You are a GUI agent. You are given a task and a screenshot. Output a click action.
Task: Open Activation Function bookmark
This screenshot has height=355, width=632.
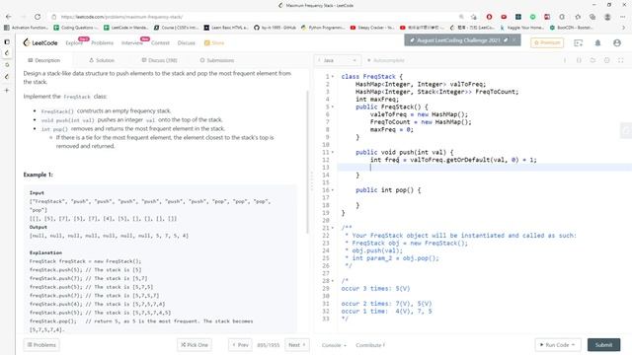tap(27, 28)
